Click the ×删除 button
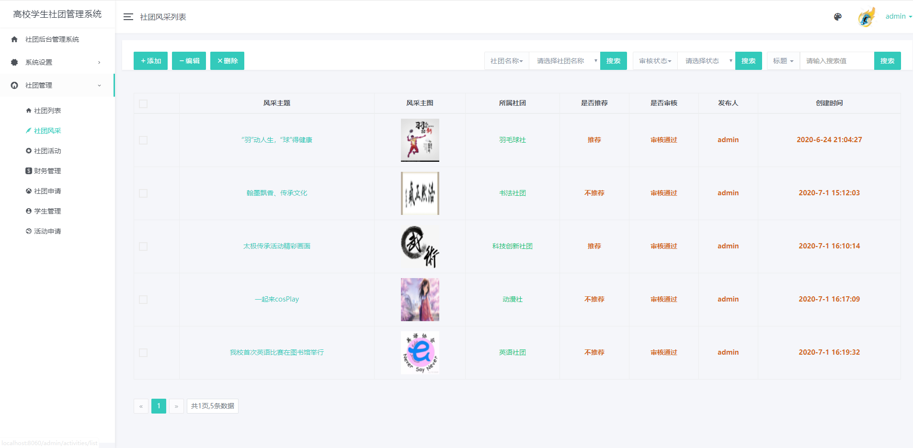 227,61
